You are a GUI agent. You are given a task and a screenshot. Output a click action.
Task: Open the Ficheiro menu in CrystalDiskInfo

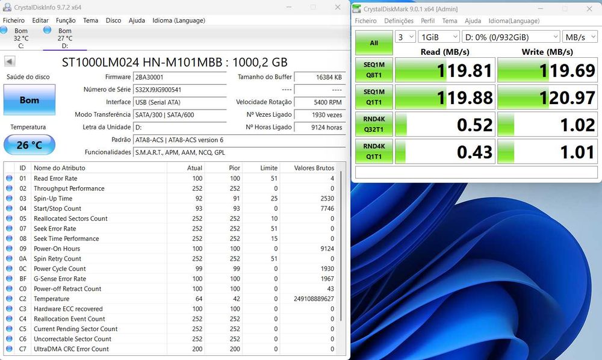(13, 20)
